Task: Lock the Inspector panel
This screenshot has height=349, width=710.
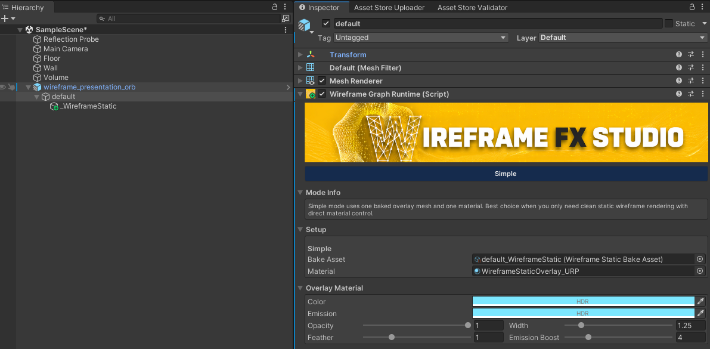Action: 692,7
